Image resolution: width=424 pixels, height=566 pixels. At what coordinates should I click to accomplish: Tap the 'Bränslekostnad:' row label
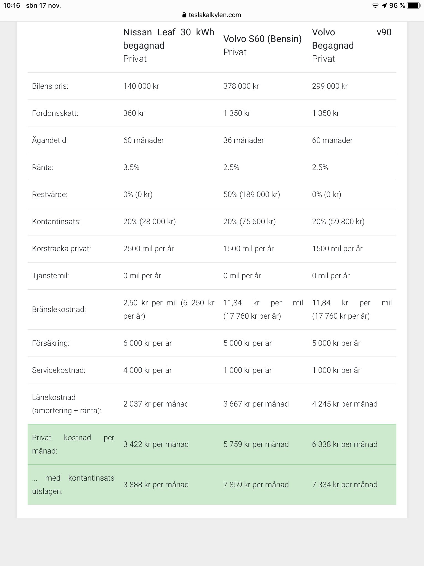(x=59, y=309)
